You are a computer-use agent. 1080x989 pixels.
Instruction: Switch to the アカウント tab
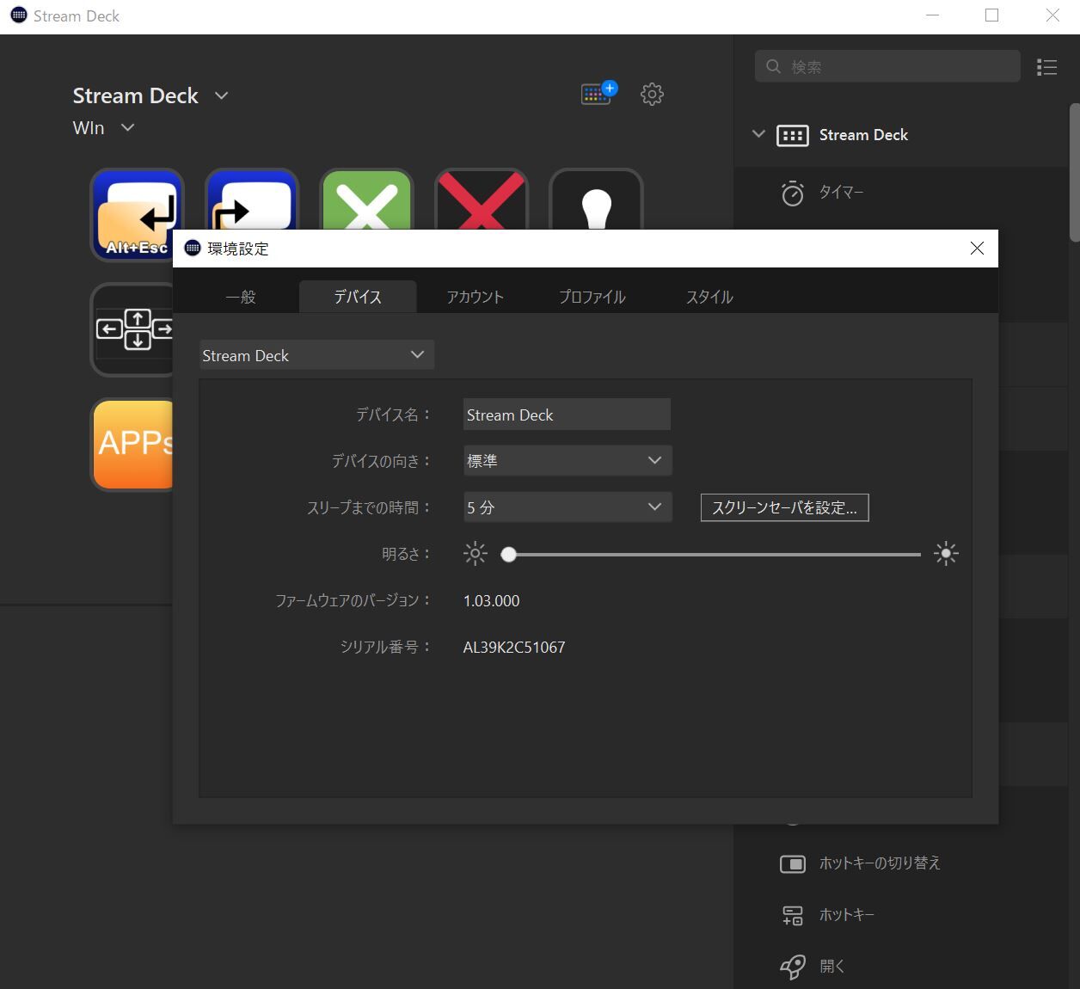tap(475, 297)
